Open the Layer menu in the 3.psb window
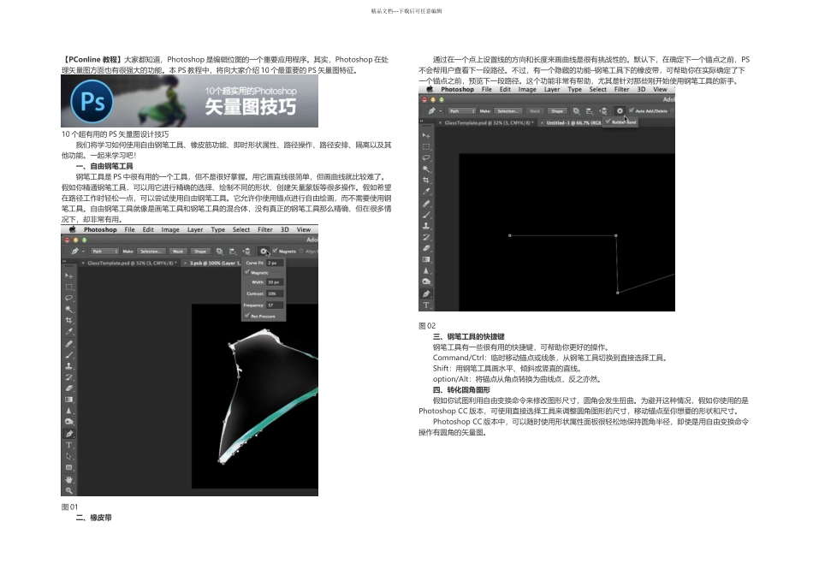The width and height of the screenshot is (813, 575). [195, 229]
